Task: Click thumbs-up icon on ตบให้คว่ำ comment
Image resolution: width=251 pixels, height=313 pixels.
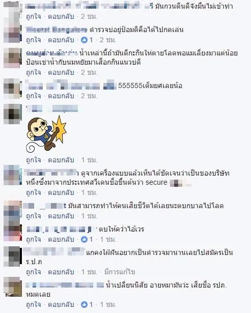Action: pyautogui.click(x=85, y=239)
